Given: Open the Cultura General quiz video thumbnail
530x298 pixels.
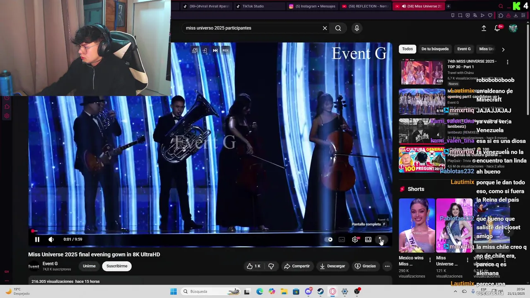Looking at the screenshot, I should (422, 160).
